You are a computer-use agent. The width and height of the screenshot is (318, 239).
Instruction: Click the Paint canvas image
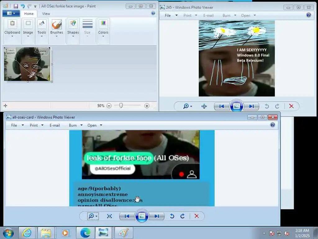pos(27,64)
